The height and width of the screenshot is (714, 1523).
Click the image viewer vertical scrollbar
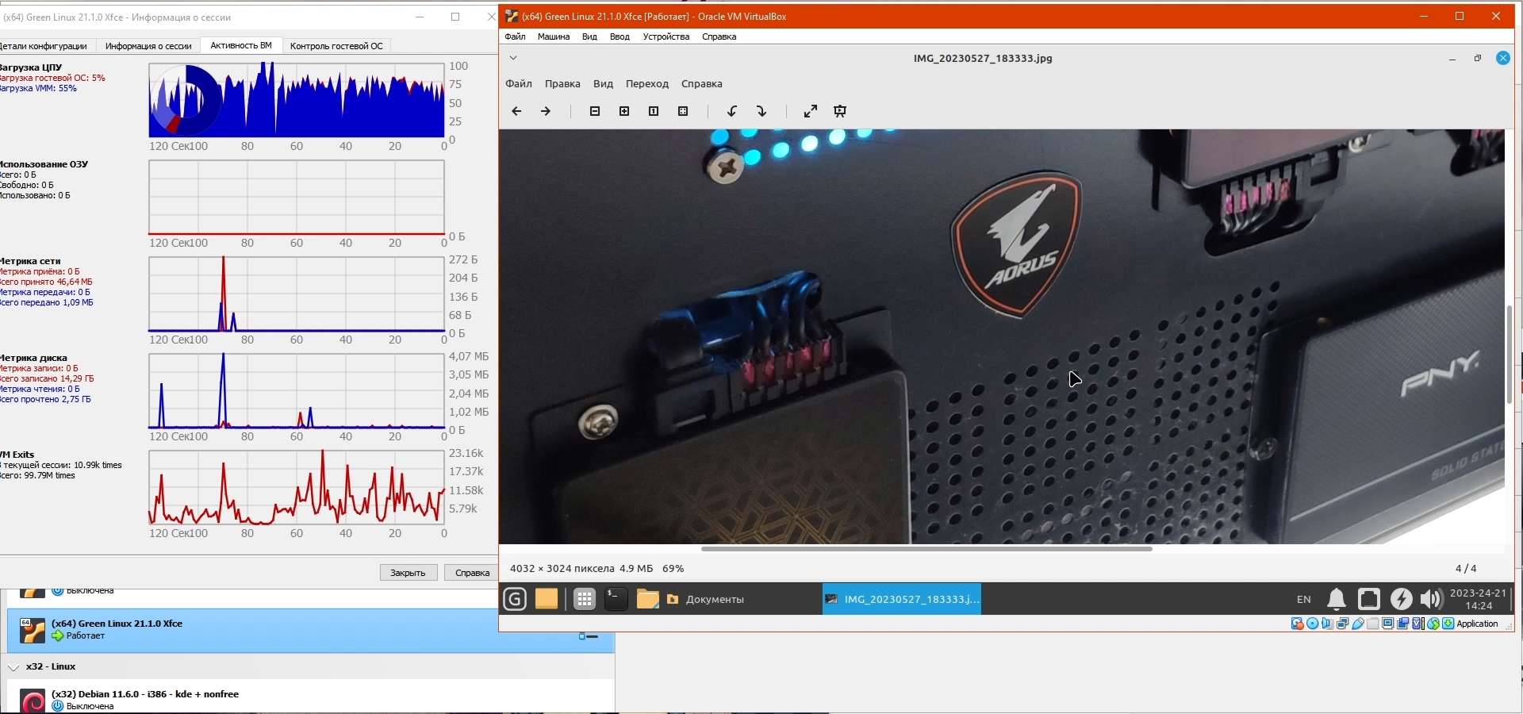(1510, 355)
